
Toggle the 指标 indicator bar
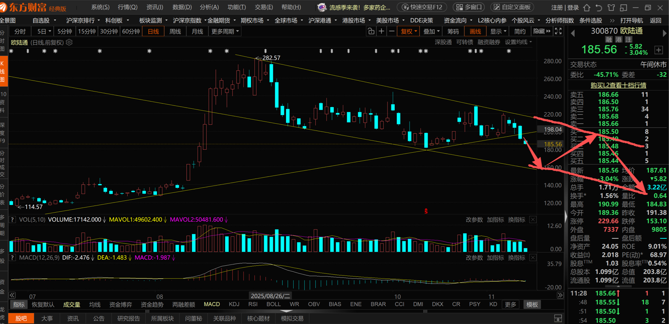pyautogui.click(x=19, y=305)
